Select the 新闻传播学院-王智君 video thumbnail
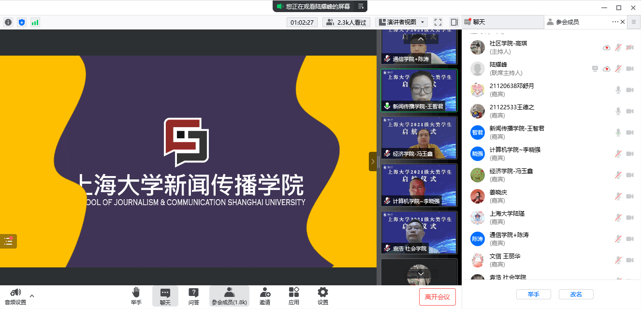The width and height of the screenshot is (641, 309). tap(419, 90)
